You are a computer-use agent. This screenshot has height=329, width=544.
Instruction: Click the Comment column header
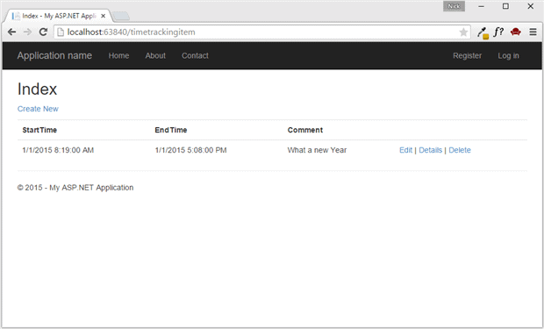coord(305,130)
